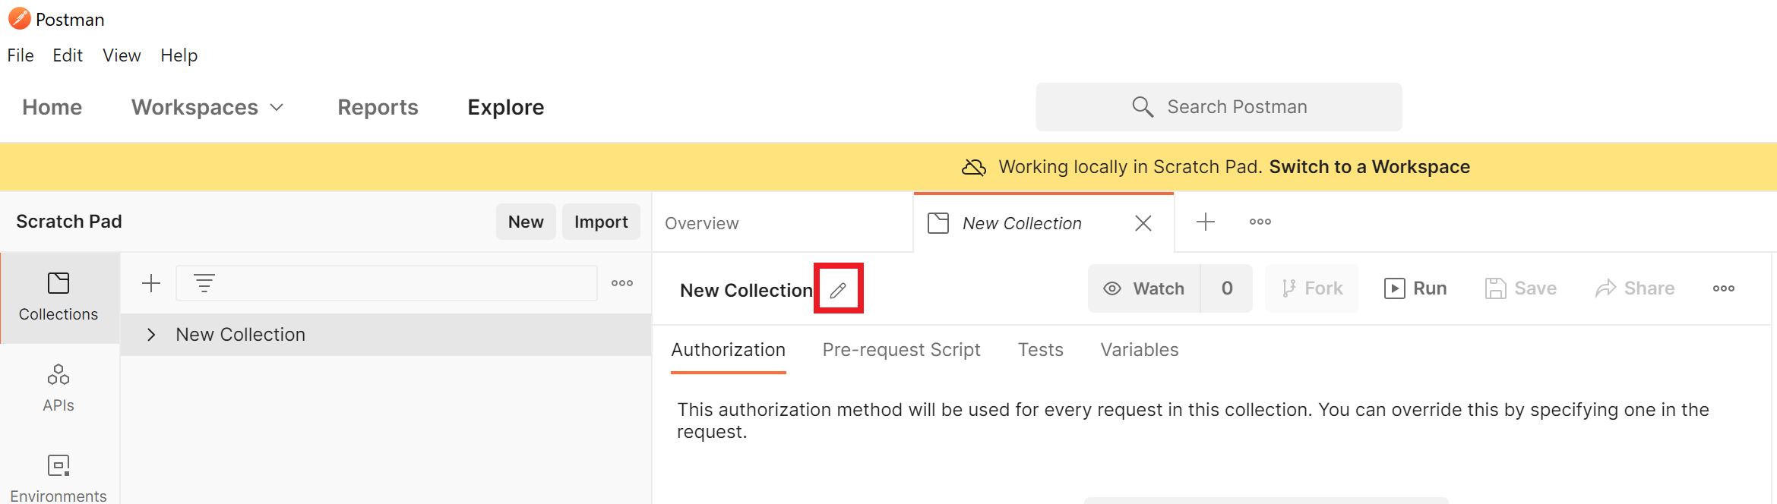Expand New Collection in the sidebar tree

pyautogui.click(x=151, y=335)
